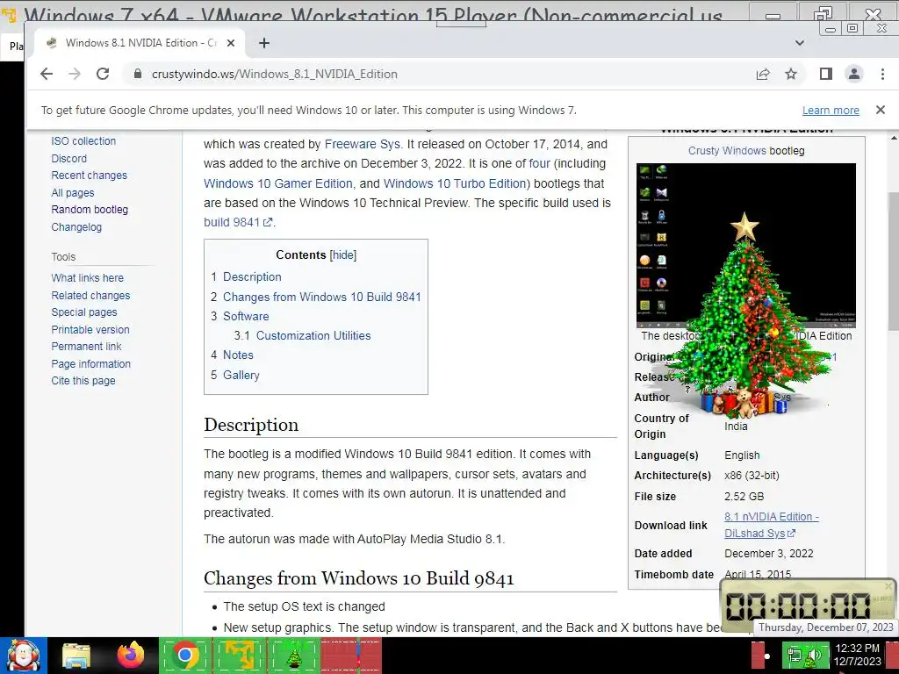Viewport: 899px width, 674px height.
Task: Open What links here tool
Action: pos(87,278)
